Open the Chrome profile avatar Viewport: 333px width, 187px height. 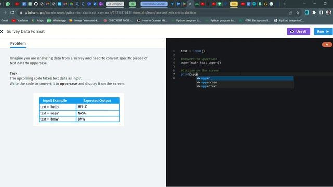pyautogui.click(x=328, y=12)
